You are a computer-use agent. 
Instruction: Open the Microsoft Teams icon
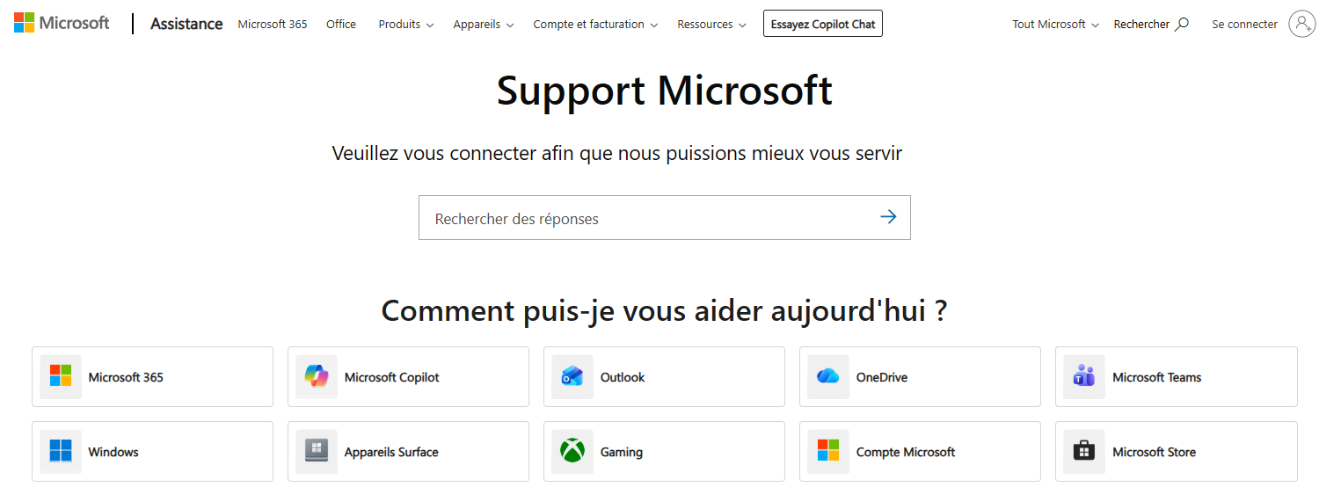(1084, 376)
